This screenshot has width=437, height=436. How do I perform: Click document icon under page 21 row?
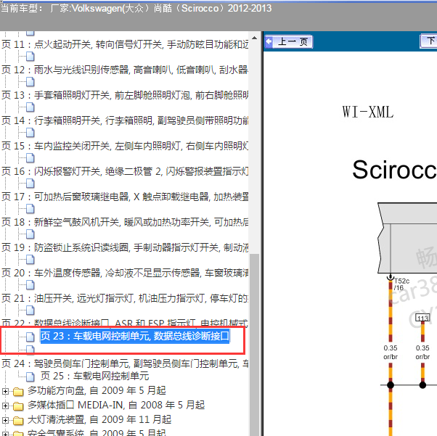click(x=30, y=310)
